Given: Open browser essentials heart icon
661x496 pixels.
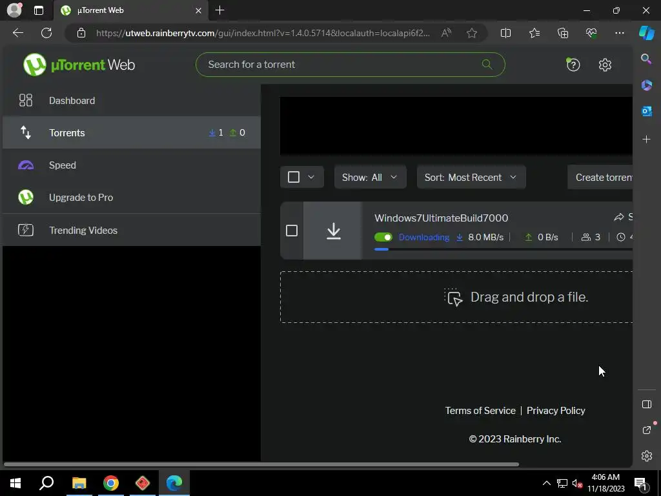Looking at the screenshot, I should [x=591, y=33].
